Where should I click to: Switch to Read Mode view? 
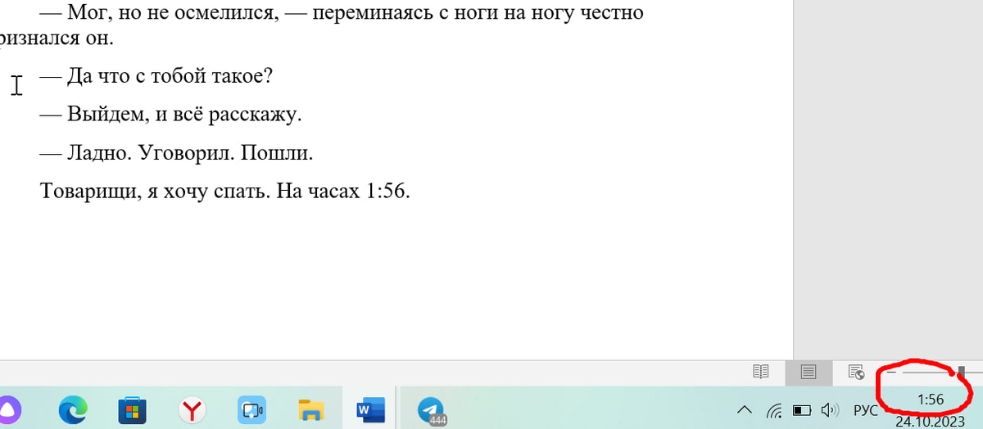click(x=761, y=373)
